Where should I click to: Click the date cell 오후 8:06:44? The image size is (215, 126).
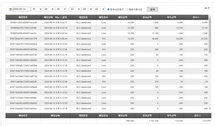coord(56,39)
